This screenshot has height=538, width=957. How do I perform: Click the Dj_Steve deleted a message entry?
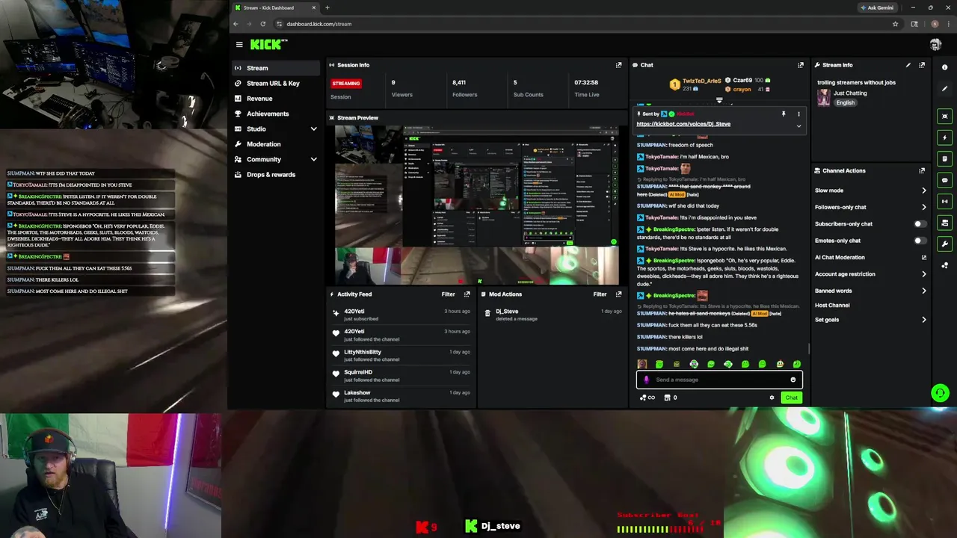[553, 315]
